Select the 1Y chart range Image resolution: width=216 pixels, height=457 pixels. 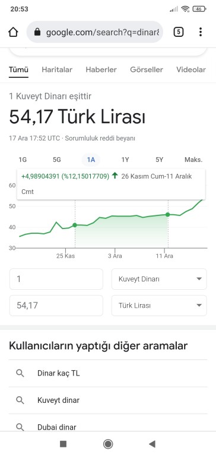125,159
